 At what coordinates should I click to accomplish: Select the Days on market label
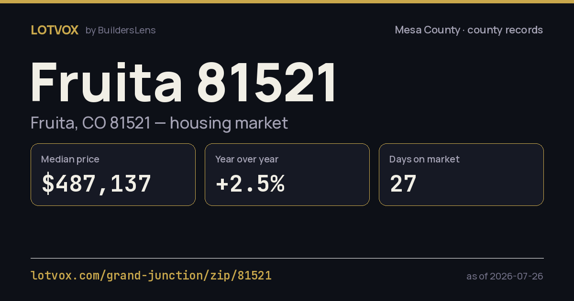tap(424, 159)
